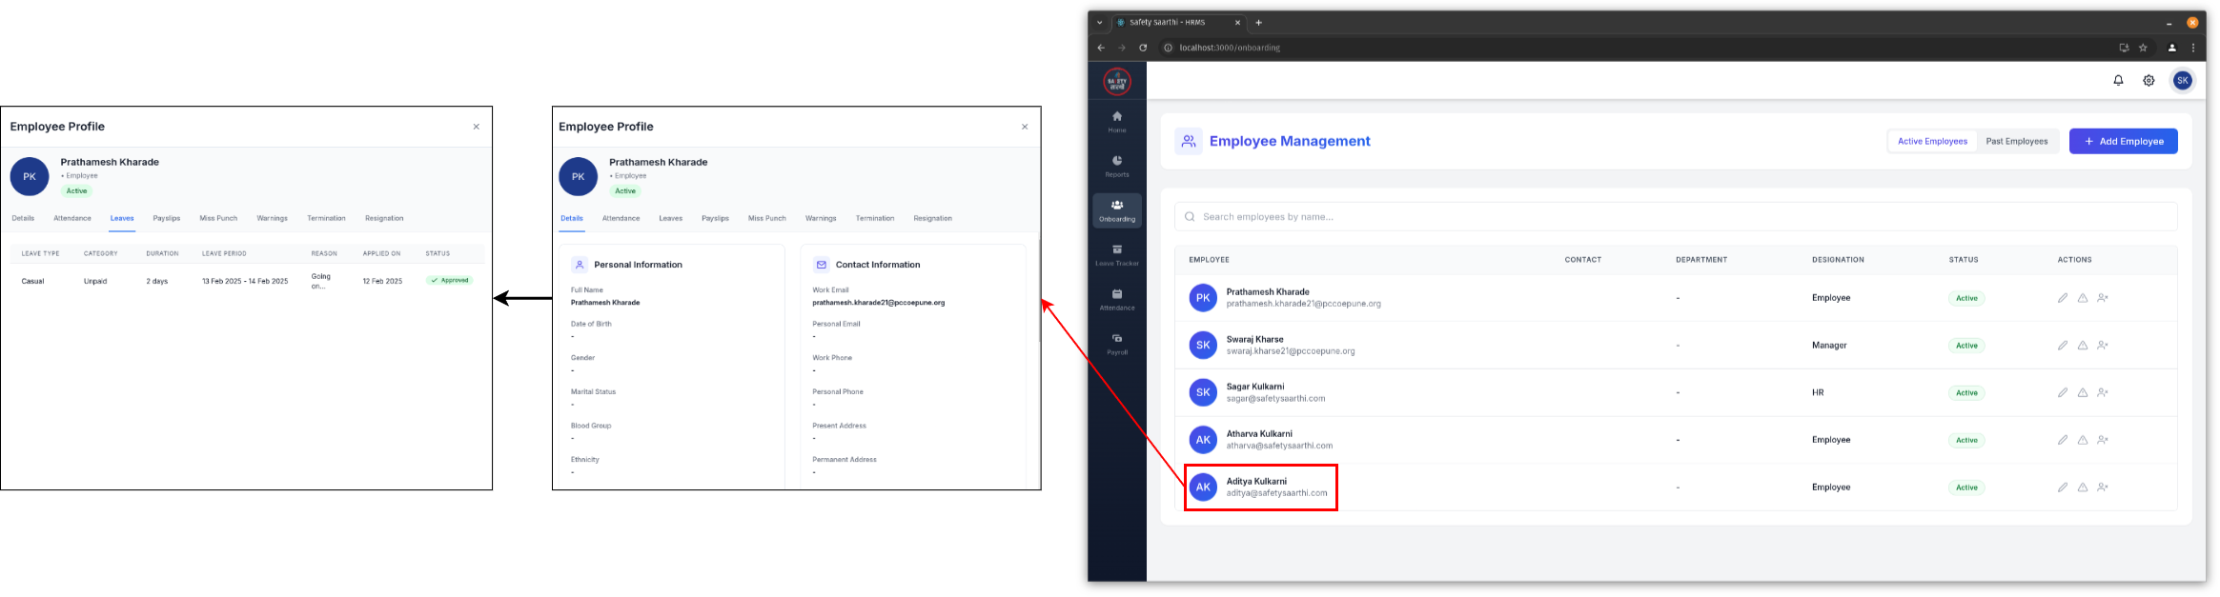Click the edit pencil for Swaraj Kharse
This screenshot has height=597, width=2220.
point(2062,346)
